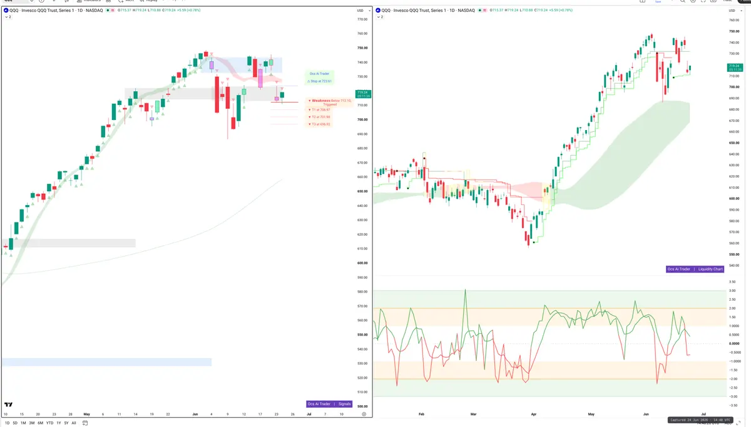Click the green Ocs Ai Trader label

point(320,74)
